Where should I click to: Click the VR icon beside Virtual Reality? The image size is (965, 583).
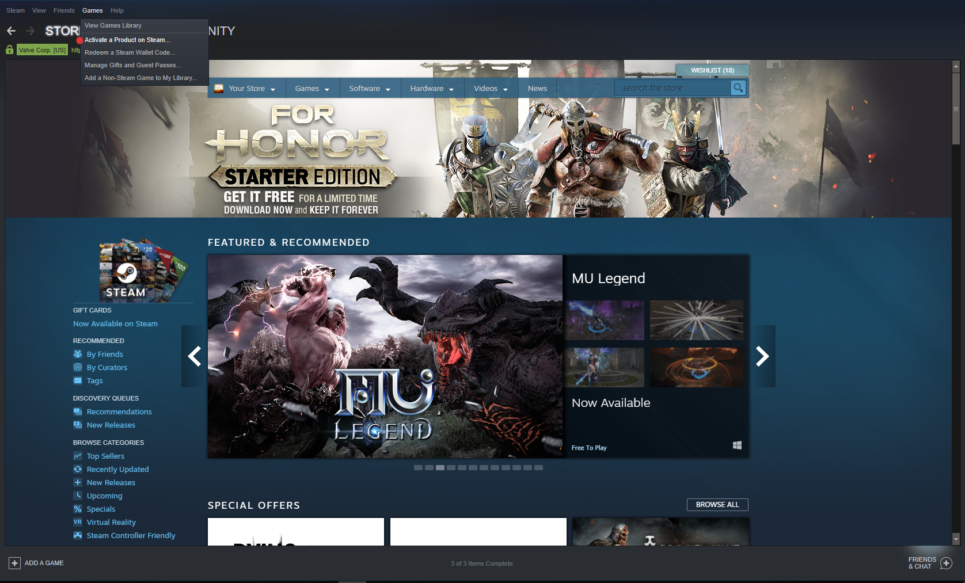pyautogui.click(x=78, y=522)
